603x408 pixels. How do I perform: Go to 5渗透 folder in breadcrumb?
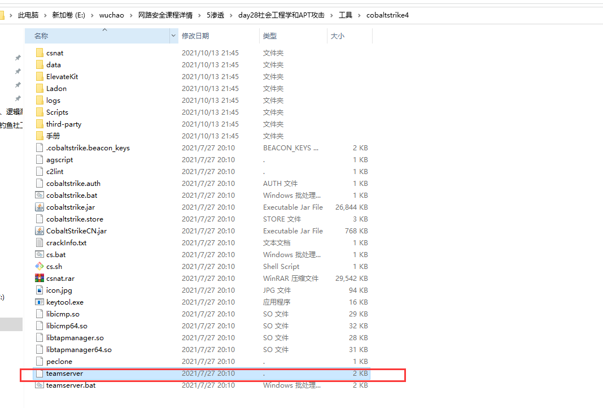coord(215,15)
